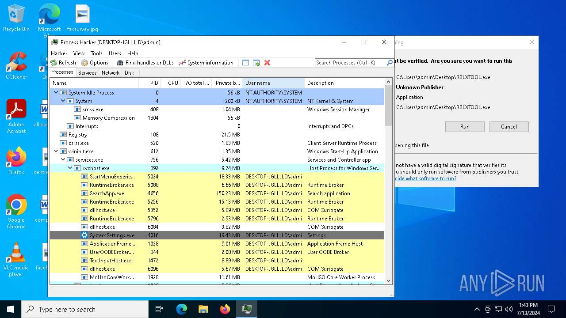Image resolution: width=566 pixels, height=318 pixels.
Task: Collapse the svchost.exe 892 node
Action: [70, 168]
